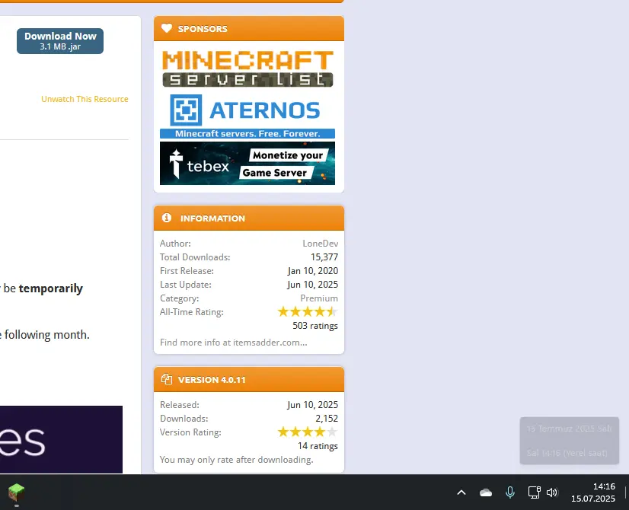Open the volume speaker icon in tray
This screenshot has width=629, height=510.
click(x=552, y=492)
